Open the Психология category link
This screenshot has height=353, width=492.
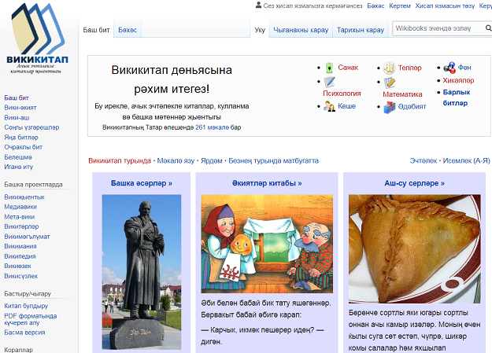click(x=342, y=94)
